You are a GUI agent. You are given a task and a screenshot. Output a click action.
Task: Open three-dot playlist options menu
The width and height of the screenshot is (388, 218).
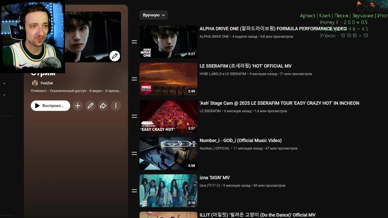(116, 106)
